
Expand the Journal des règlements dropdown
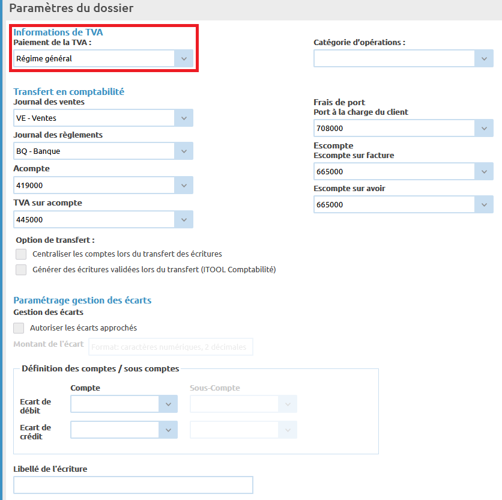(x=184, y=151)
